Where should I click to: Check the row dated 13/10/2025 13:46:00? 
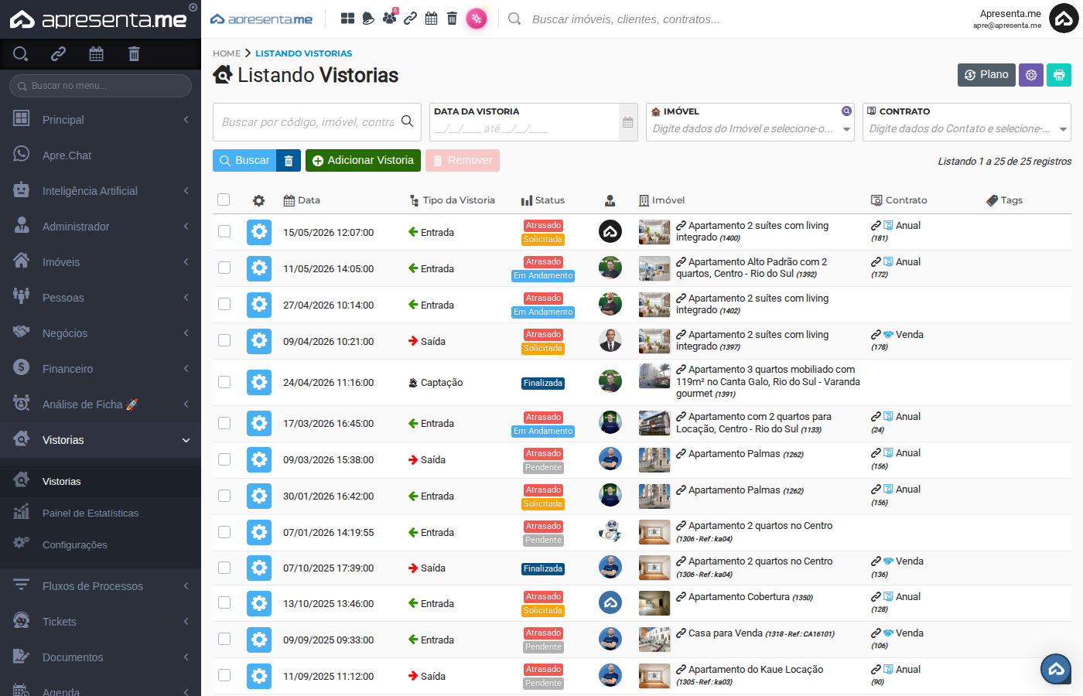[x=224, y=602]
